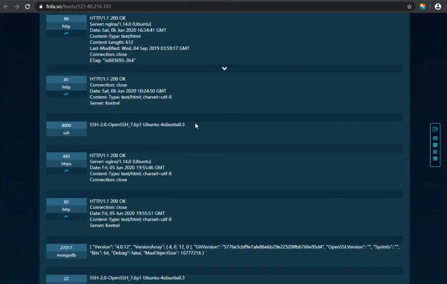447x284 pixels.
Task: Open the browser profile avatar
Action: tap(438, 7)
